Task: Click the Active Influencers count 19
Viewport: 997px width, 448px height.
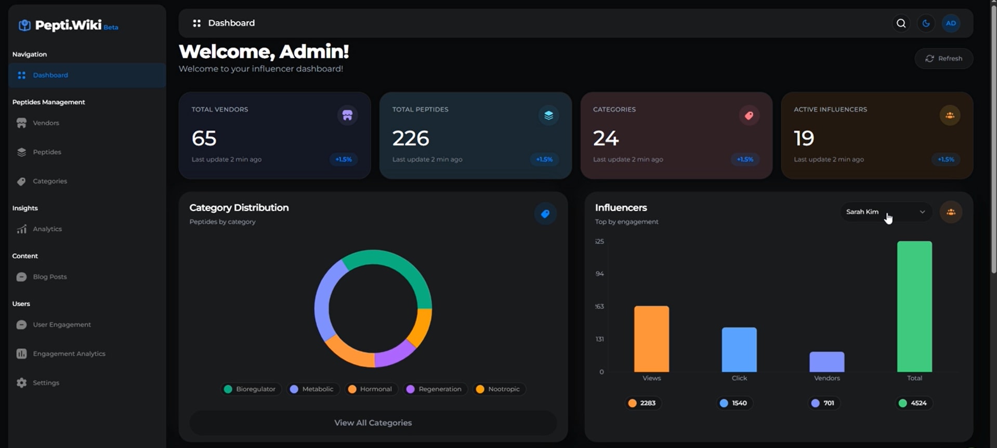Action: point(804,138)
